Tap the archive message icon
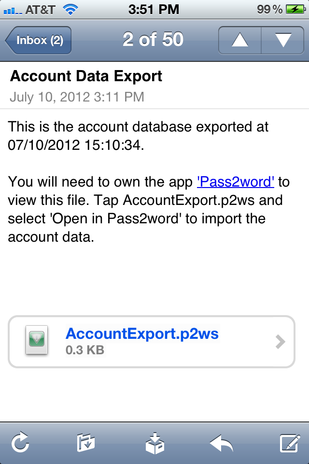Screen dimensions: 309x464 pyautogui.click(x=154, y=442)
